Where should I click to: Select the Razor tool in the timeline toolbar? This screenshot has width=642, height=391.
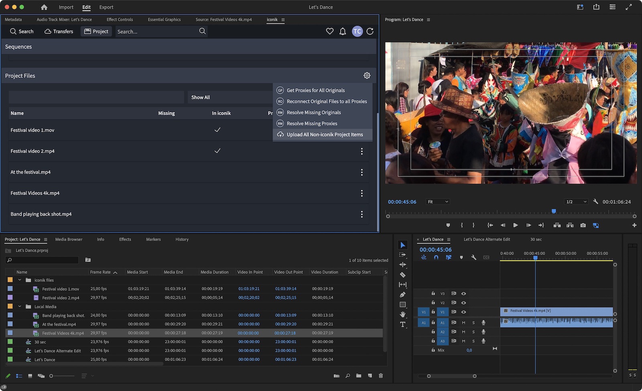(x=402, y=275)
